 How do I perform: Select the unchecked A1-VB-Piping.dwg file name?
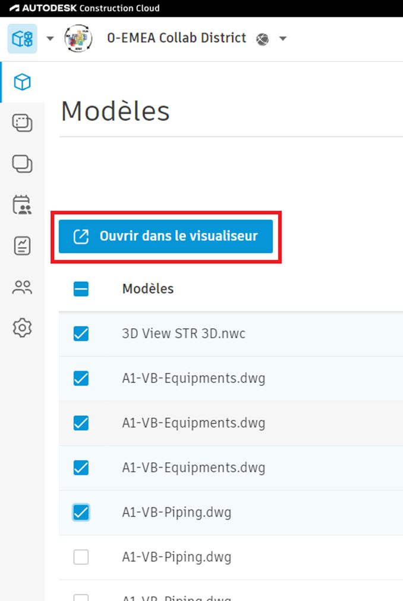point(177,558)
